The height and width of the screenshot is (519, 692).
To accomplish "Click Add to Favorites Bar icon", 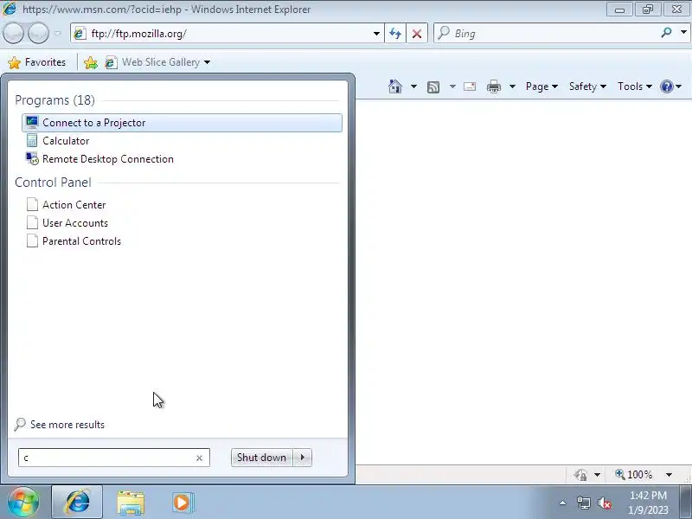I will tap(91, 62).
